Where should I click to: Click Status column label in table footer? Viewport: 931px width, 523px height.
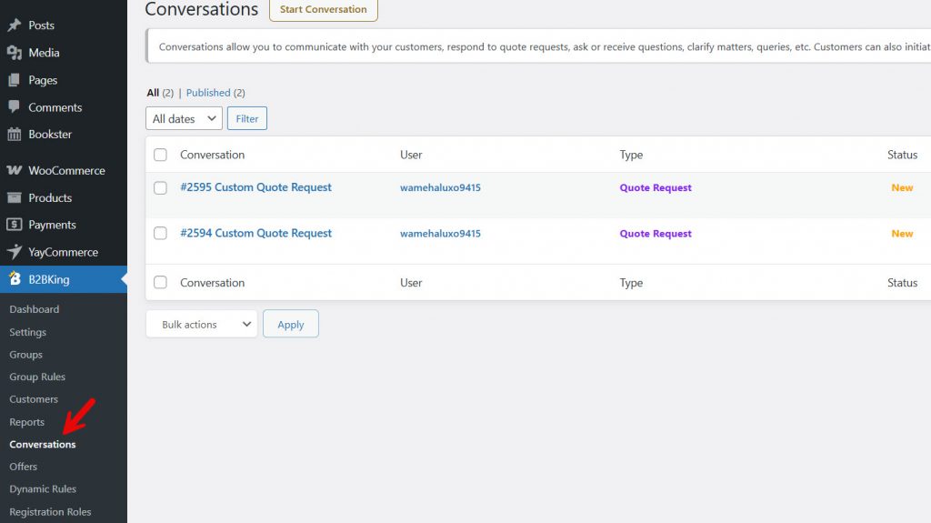(x=903, y=283)
